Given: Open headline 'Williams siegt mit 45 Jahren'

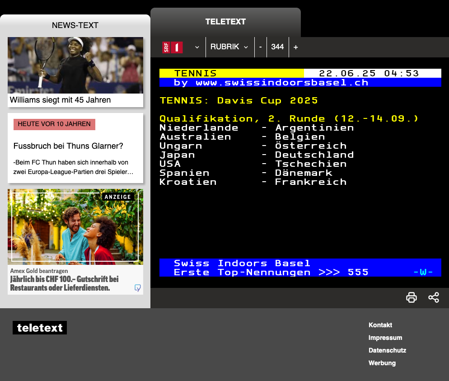Looking at the screenshot, I should [60, 100].
